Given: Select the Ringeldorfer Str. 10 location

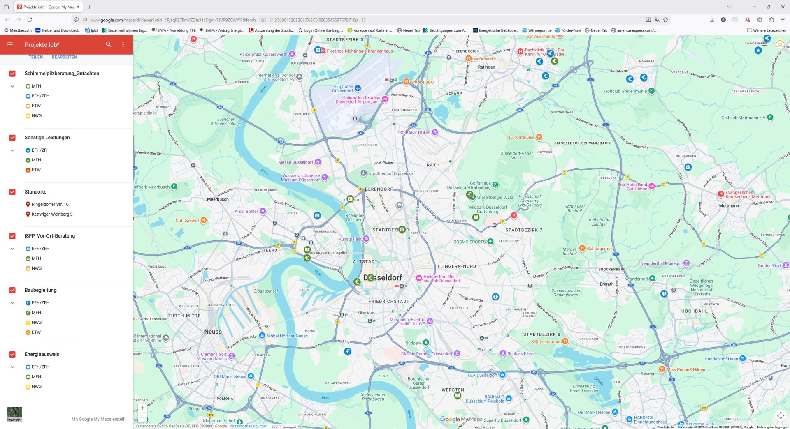Looking at the screenshot, I should 50,204.
